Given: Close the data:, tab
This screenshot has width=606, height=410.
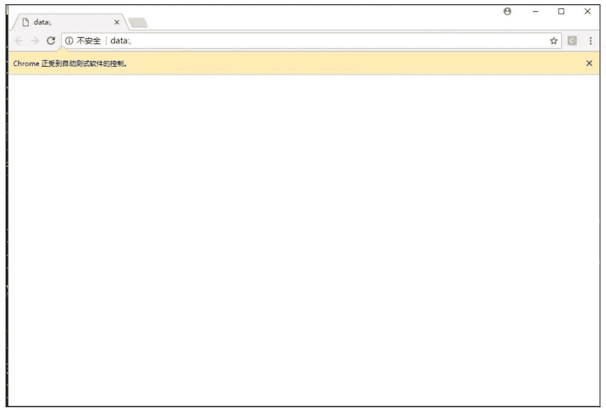Looking at the screenshot, I should tap(117, 22).
